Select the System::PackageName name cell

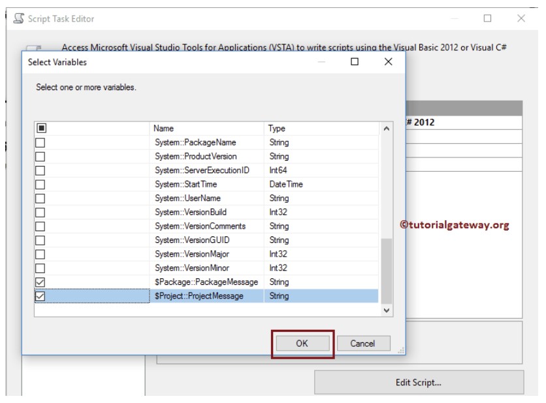pos(206,142)
